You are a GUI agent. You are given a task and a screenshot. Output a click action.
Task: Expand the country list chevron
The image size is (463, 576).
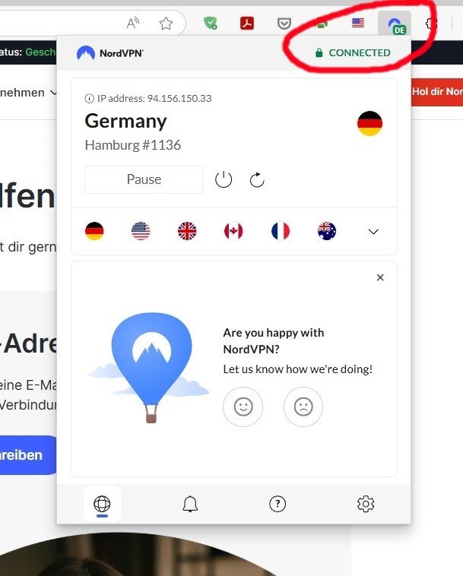click(373, 232)
